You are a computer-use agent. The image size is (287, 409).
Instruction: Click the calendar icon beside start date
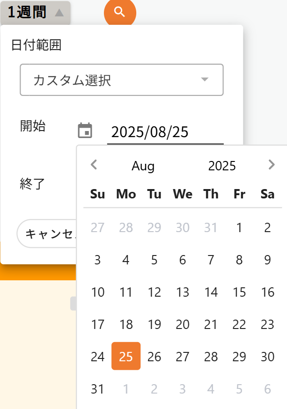[85, 131]
